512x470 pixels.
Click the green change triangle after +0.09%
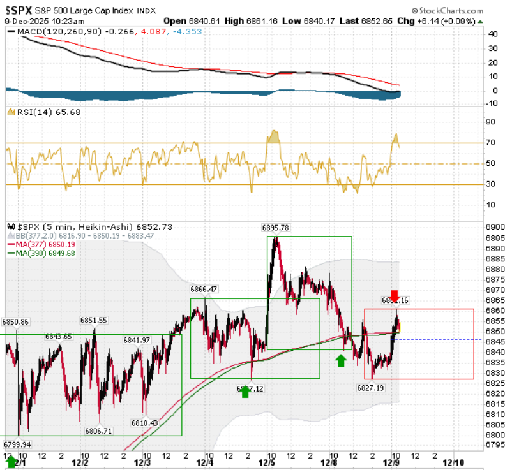tap(479, 22)
